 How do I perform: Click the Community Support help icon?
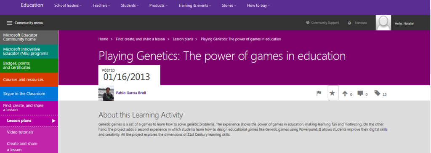click(x=308, y=23)
